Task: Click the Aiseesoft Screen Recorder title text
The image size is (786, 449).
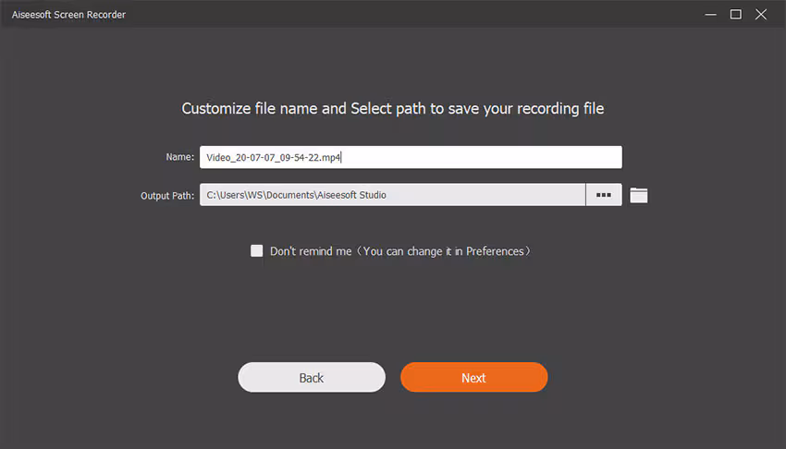Action: pyautogui.click(x=68, y=15)
